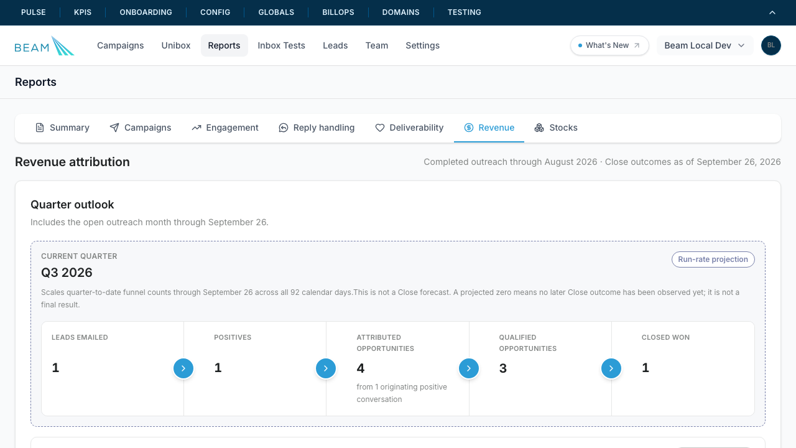The image size is (796, 448).
Task: Go to ONBOARDING in admin bar
Action: [146, 12]
